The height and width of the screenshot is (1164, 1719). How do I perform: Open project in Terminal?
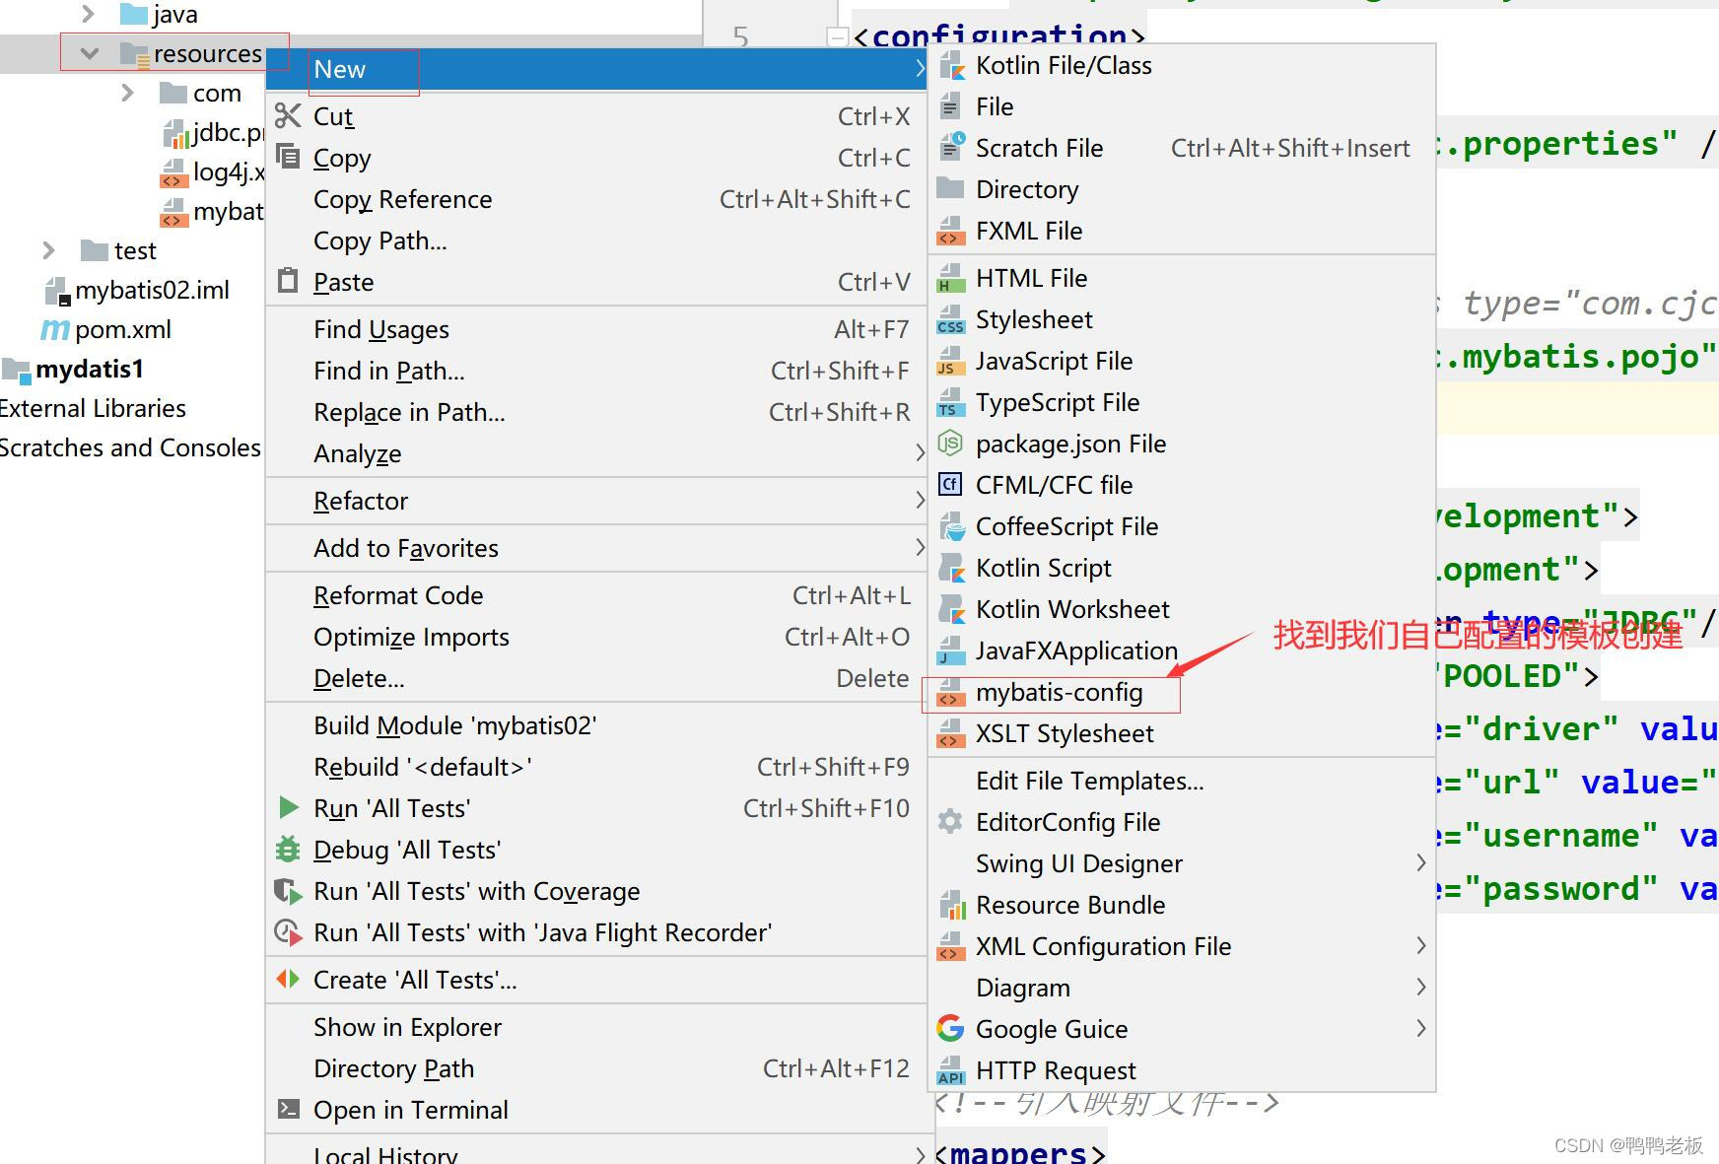(x=410, y=1109)
